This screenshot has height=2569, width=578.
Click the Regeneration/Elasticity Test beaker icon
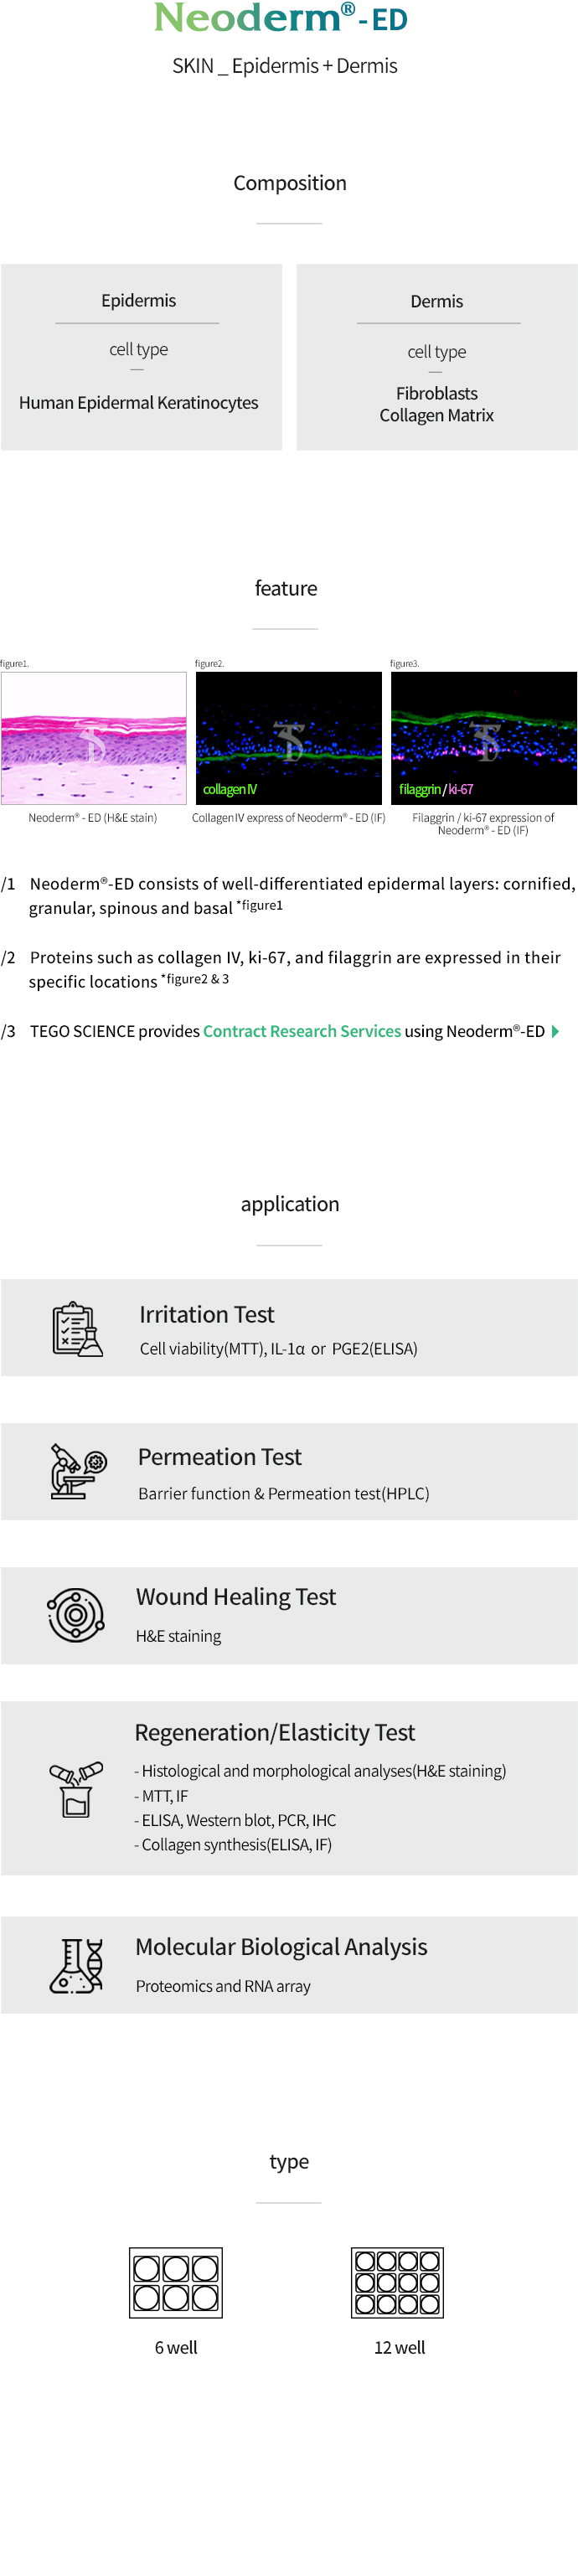pos(75,1789)
